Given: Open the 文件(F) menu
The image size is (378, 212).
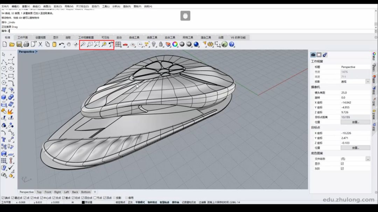Looking at the screenshot, I should (x=5, y=7).
